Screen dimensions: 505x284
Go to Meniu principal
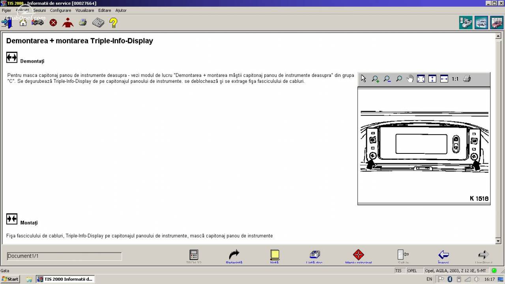(x=358, y=256)
